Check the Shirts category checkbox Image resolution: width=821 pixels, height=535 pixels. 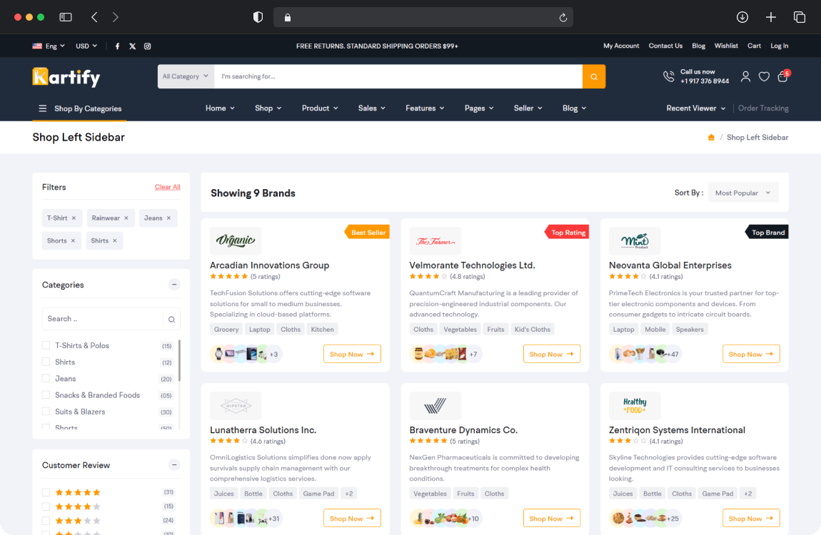[46, 362]
